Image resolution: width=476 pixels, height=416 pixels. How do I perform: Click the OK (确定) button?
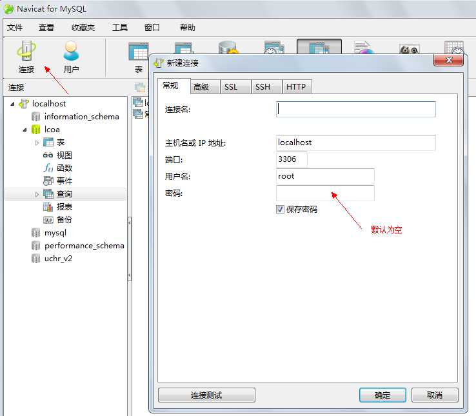(x=382, y=395)
